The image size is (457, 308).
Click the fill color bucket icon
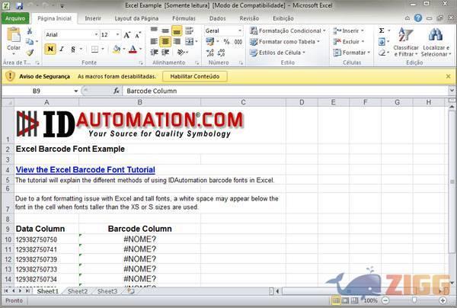[117, 49]
